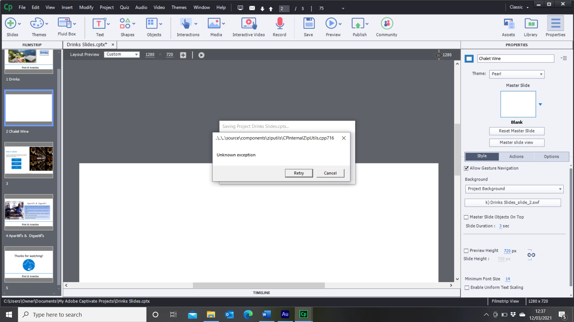Screen dimensions: 574x322
Task: Enable Uniform Text Scaling checkbox
Action: (467, 288)
